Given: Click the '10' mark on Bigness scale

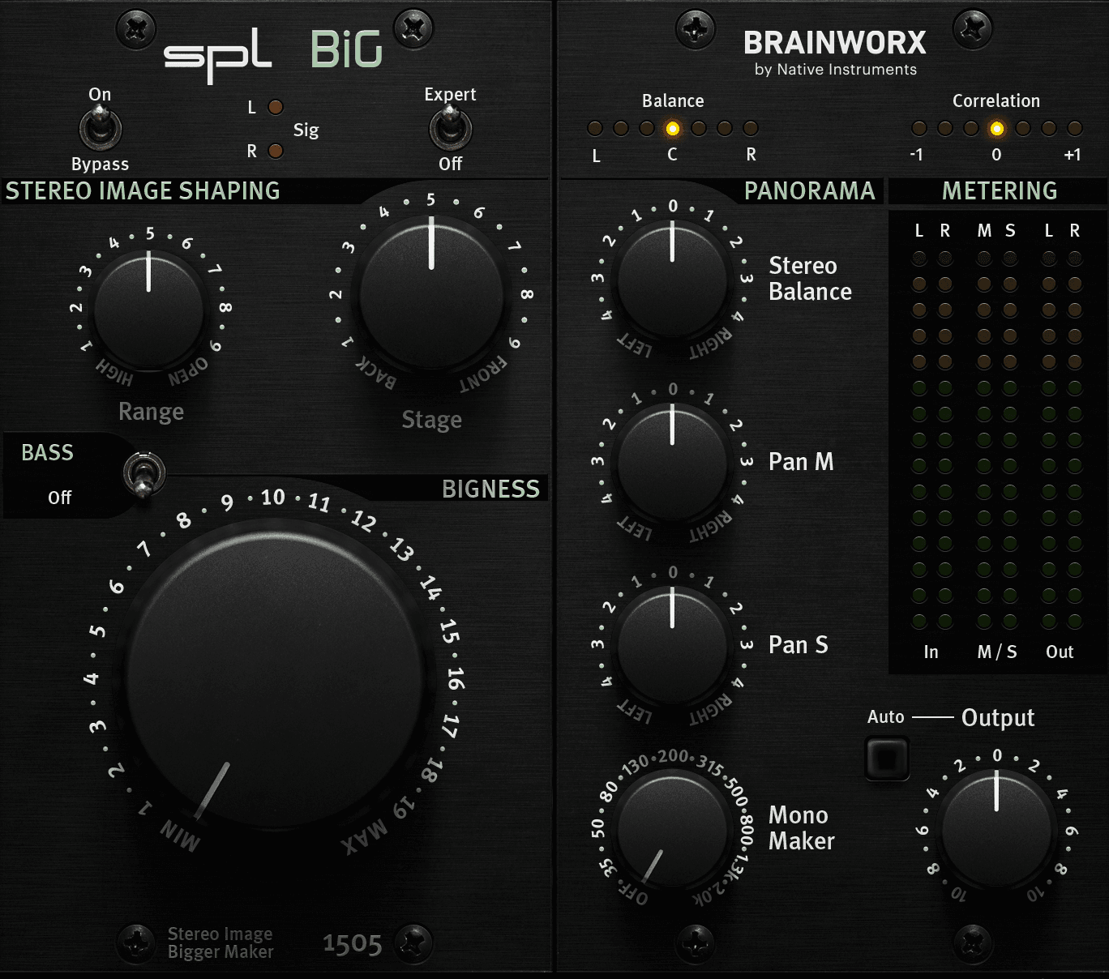Looking at the screenshot, I should pyautogui.click(x=272, y=497).
